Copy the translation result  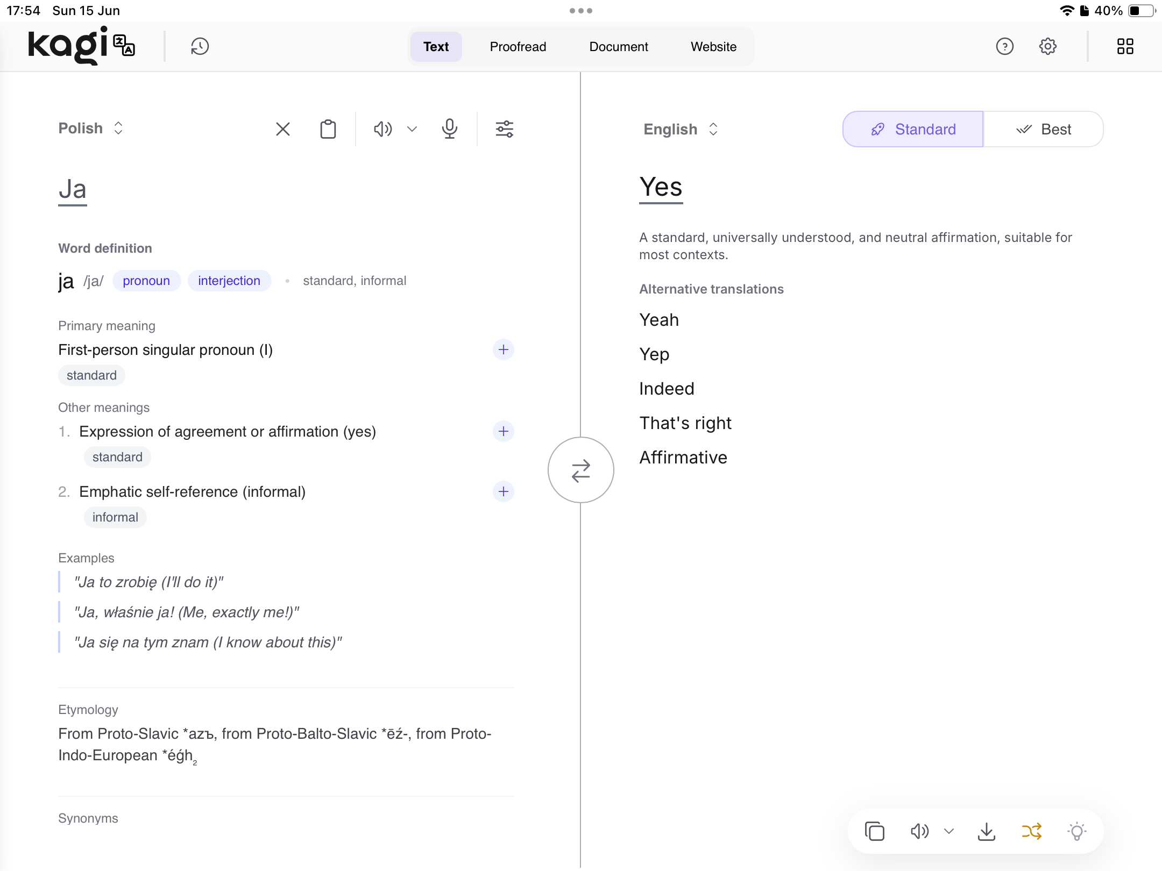(875, 831)
